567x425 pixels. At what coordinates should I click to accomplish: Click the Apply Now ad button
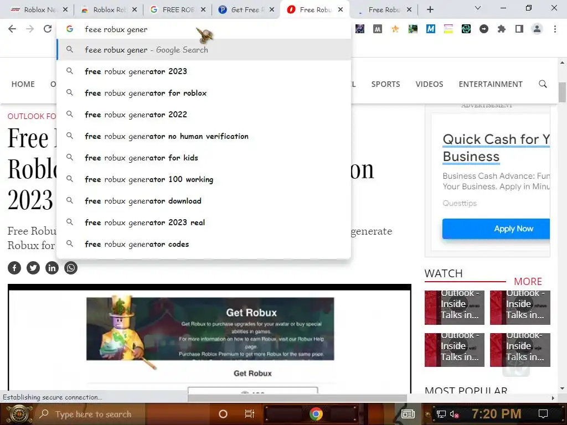(x=496, y=229)
